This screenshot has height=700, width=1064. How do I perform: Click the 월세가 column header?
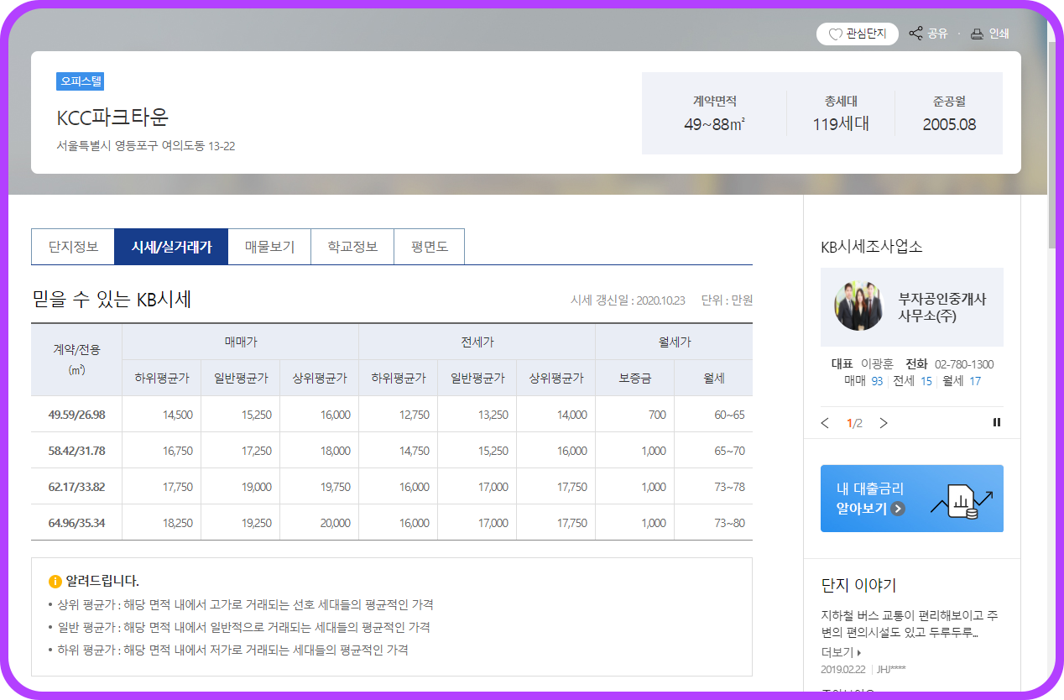coord(675,342)
